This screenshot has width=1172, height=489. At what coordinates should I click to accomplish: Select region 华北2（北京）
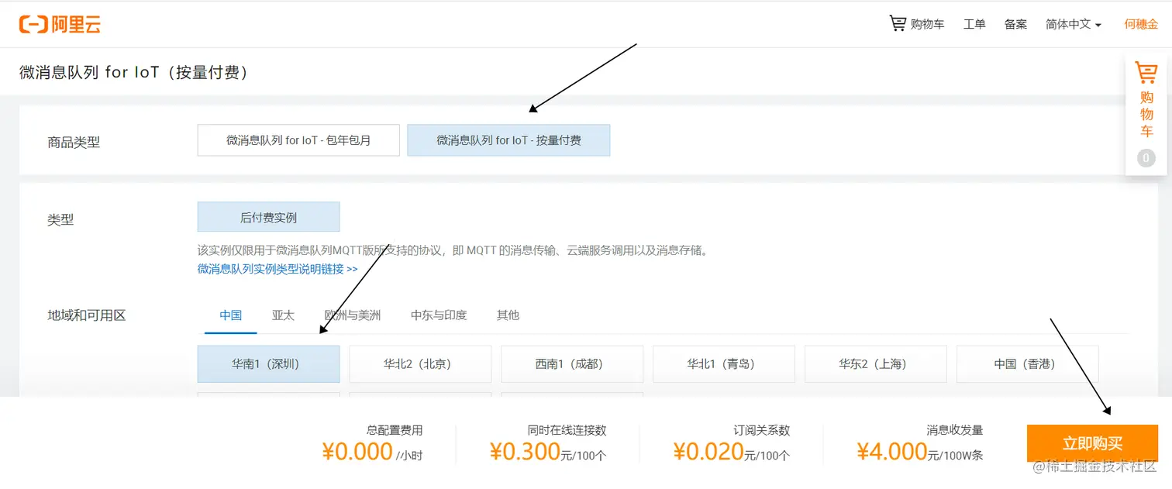pos(420,363)
